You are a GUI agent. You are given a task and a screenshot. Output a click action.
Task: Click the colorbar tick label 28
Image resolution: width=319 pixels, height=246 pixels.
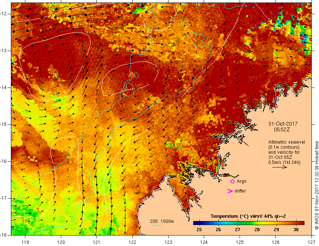click(x=257, y=230)
